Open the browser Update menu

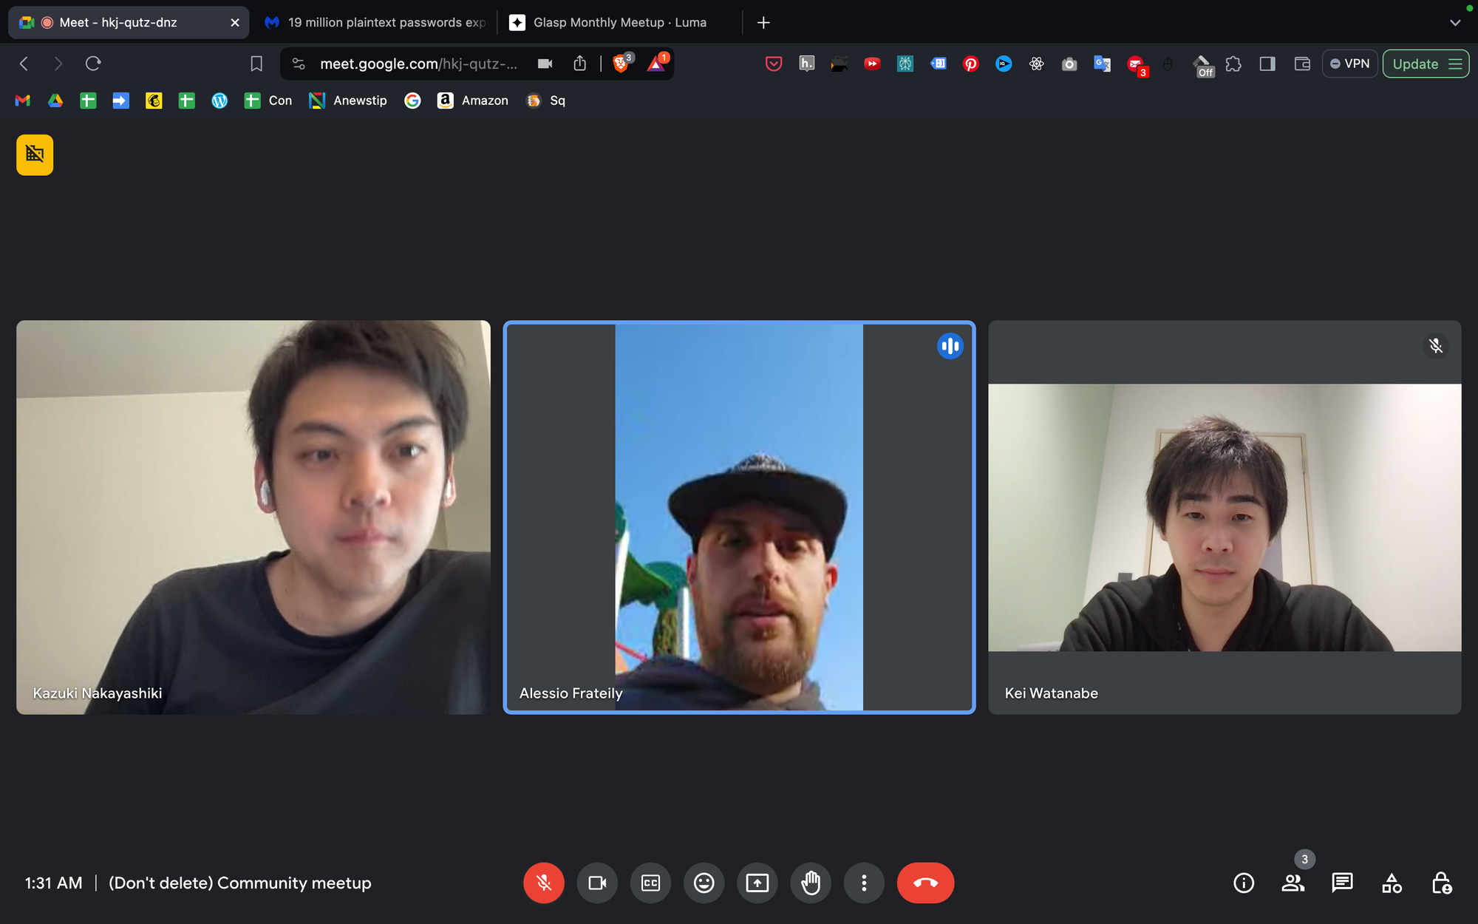click(x=1426, y=64)
